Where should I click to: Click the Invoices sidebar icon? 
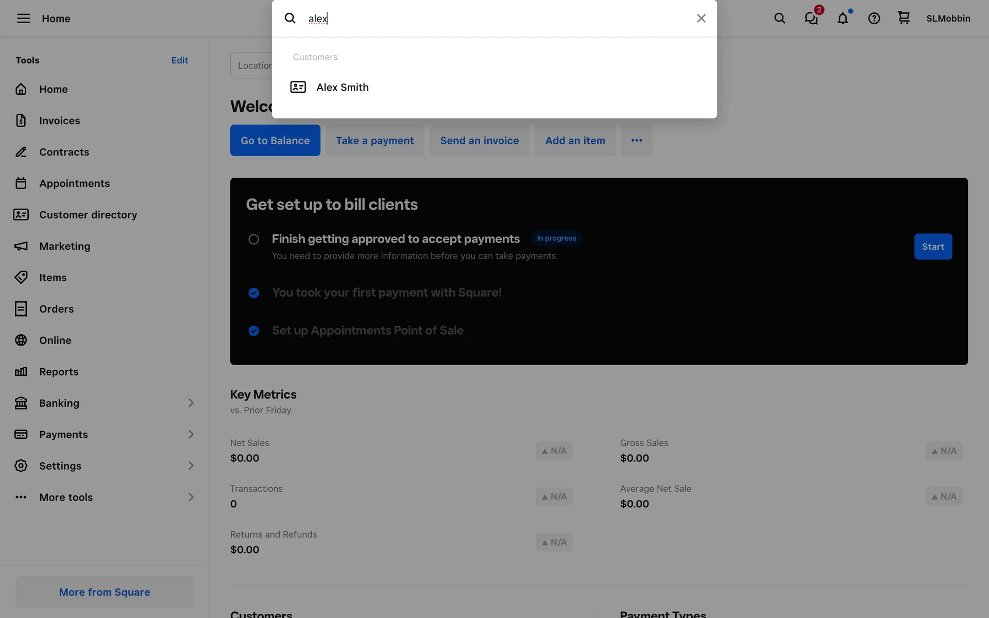(21, 121)
